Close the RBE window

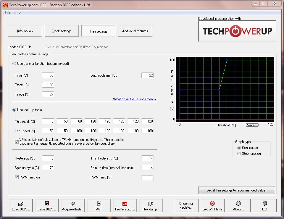click(x=275, y=4)
